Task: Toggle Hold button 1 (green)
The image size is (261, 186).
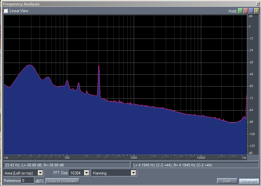Action: (x=240, y=11)
